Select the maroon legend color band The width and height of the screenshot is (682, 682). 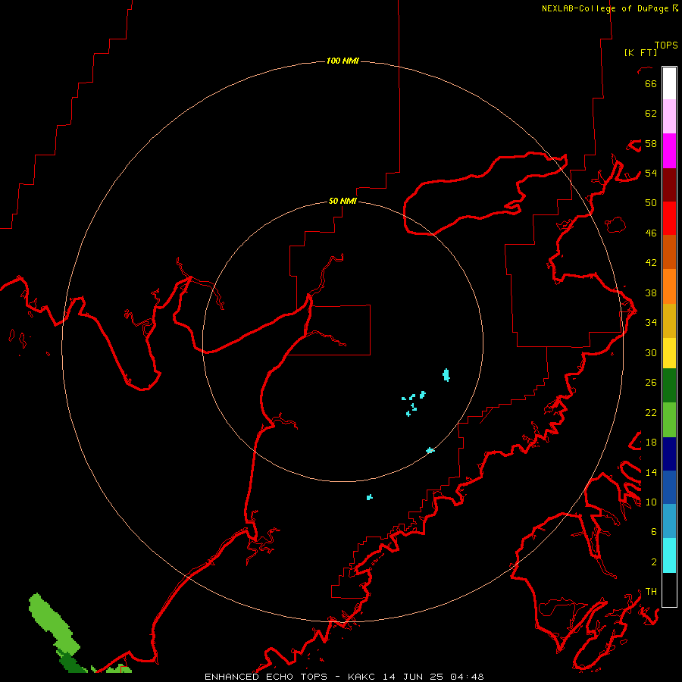coord(669,185)
